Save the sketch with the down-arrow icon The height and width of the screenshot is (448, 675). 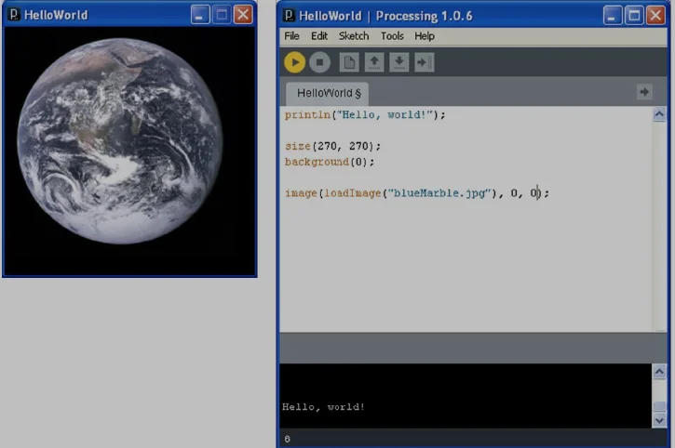[x=399, y=62]
